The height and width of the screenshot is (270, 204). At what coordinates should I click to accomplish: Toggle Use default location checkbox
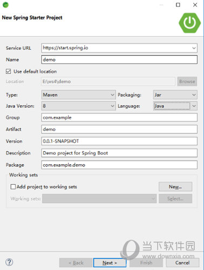coord(8,71)
